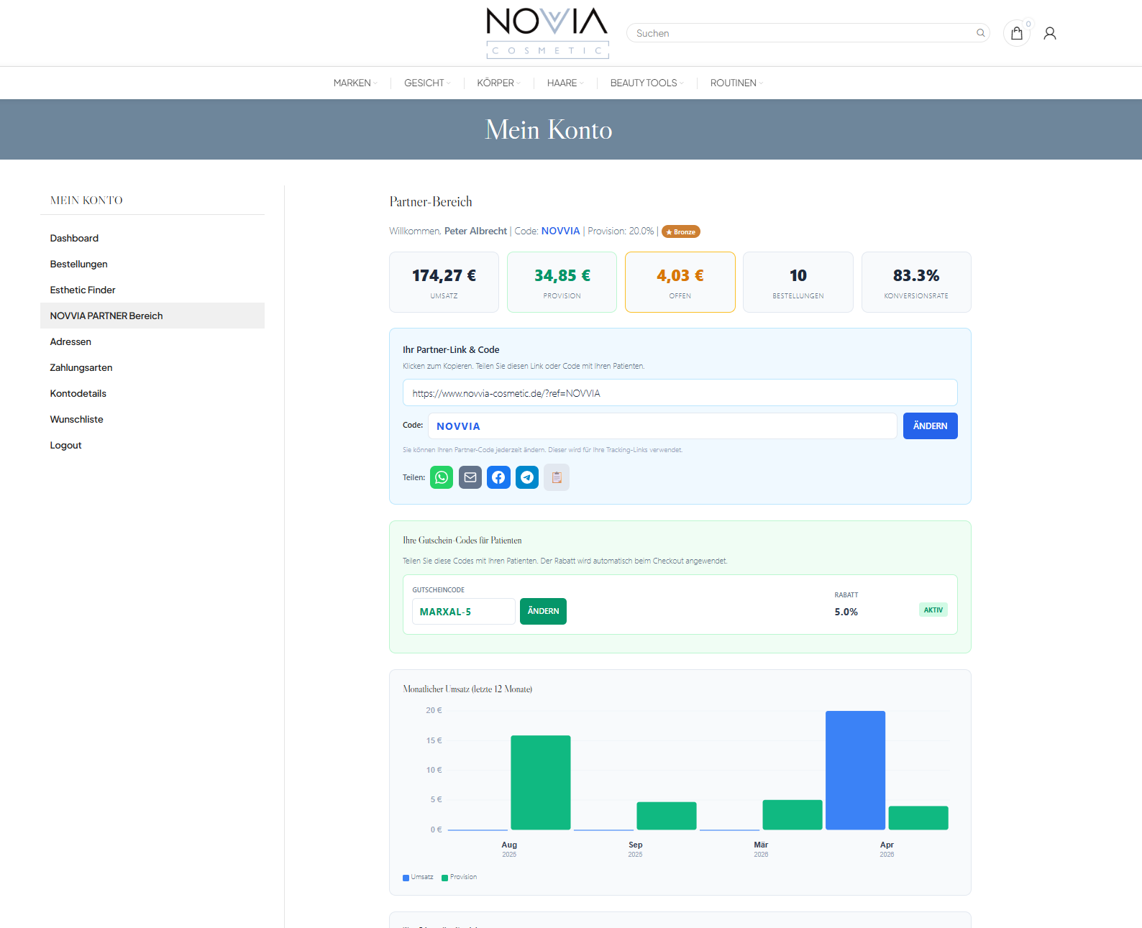Screen dimensions: 1142x928
Task: Click the Provision: 20.0% text
Action: click(621, 231)
